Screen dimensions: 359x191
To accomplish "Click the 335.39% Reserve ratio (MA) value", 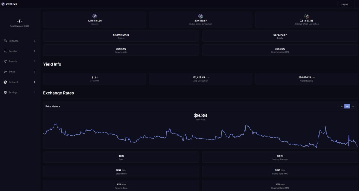I will pyautogui.click(x=280, y=49).
